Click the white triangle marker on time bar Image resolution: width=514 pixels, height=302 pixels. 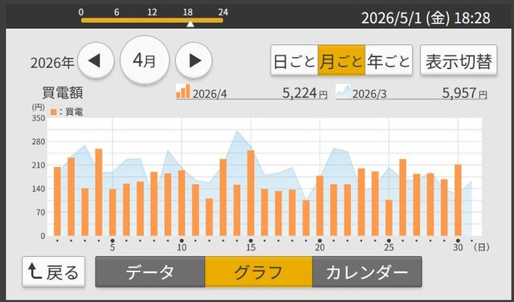190,24
